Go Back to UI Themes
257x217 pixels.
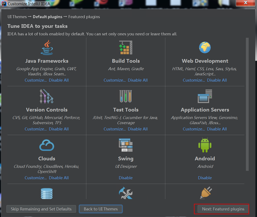click(x=101, y=209)
